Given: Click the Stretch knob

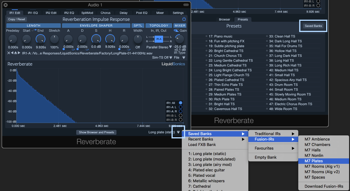Looking at the screenshot, I should tap(54, 39).
